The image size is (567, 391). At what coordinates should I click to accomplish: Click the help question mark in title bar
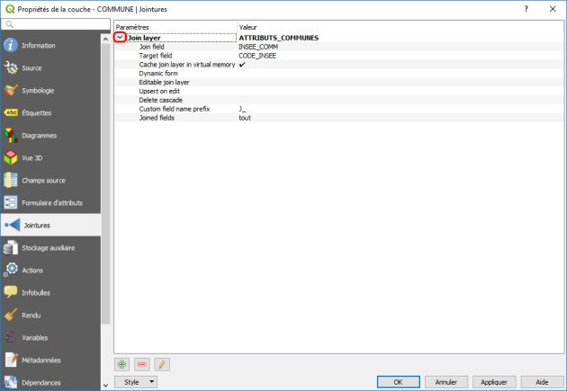(x=526, y=9)
